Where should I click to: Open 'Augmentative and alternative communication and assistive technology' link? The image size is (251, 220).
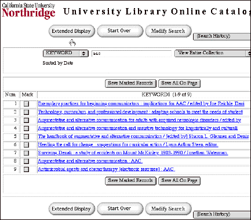137,128
